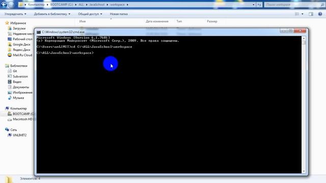Open Общий доступ dropdown
Image resolution: width=326 pixels, height=183 pixels.
click(x=90, y=14)
